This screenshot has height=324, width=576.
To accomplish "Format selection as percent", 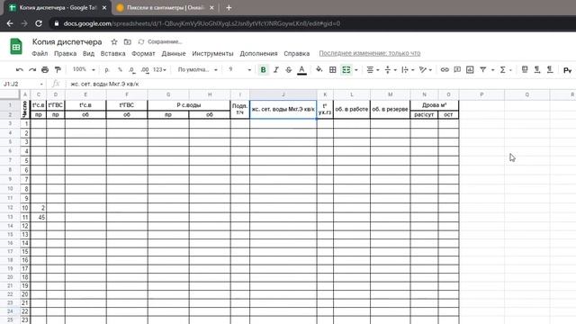I will (120, 70).
